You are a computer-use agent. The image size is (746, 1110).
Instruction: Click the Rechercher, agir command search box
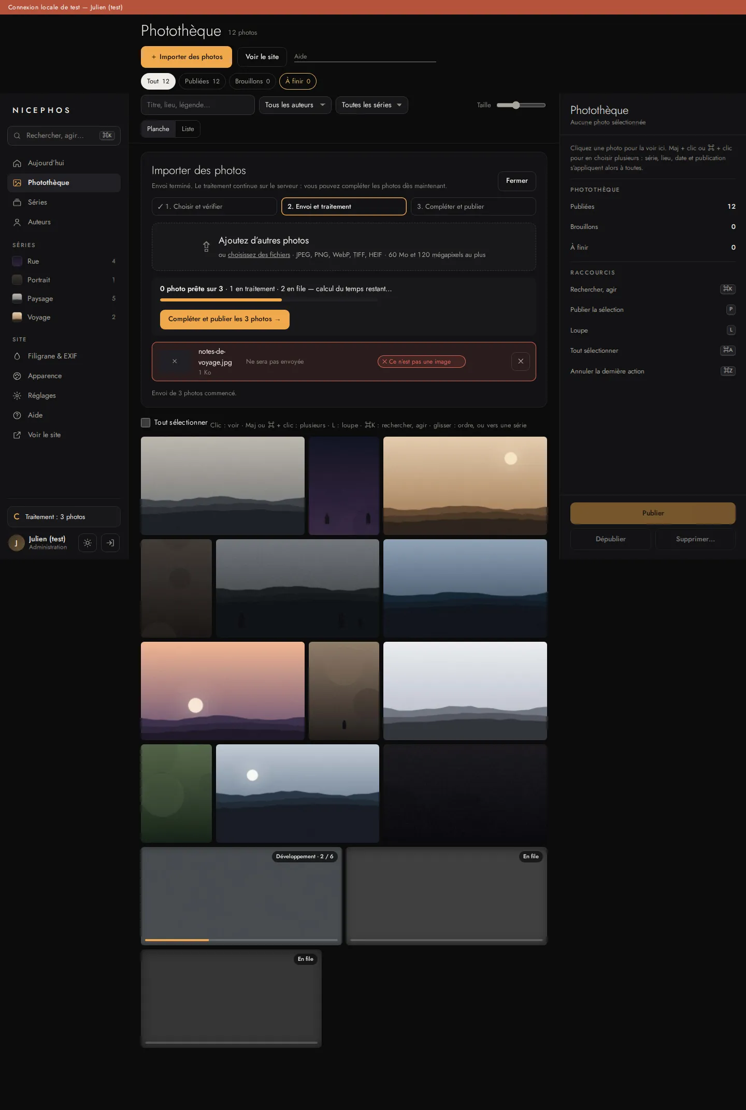tap(64, 136)
